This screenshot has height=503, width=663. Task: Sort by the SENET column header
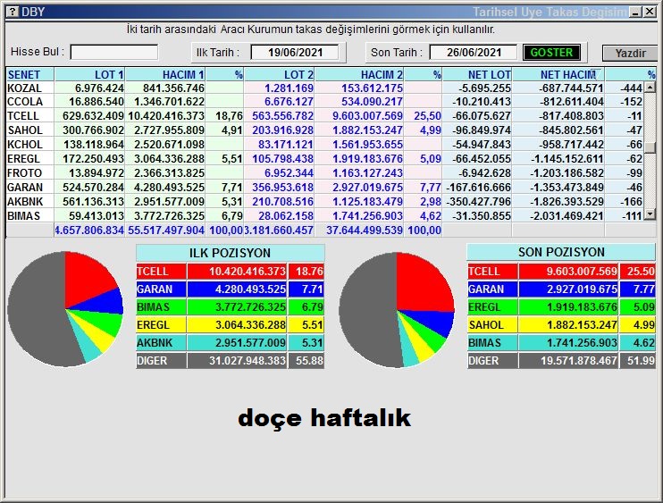29,74
